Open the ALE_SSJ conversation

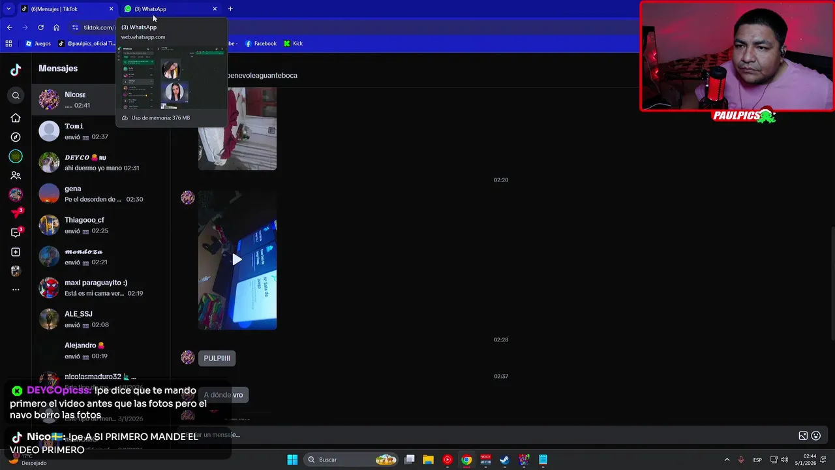point(101,319)
